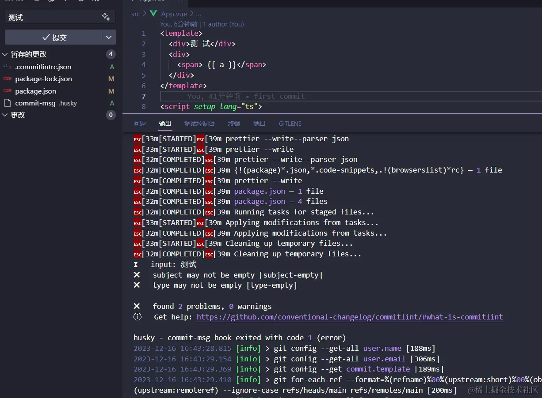Click the 'found 2 problems' output line
The width and height of the screenshot is (542, 398).
[x=202, y=306]
